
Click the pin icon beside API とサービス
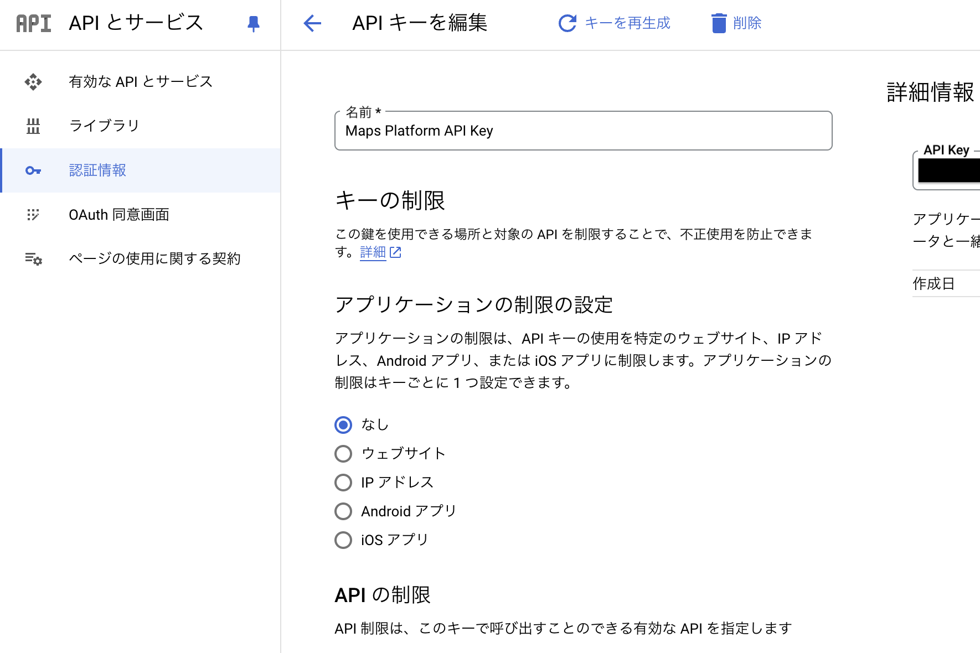tap(253, 23)
